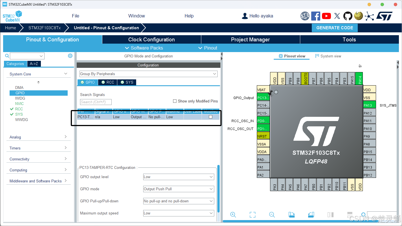Fit the chip to the view with best-fit icon
This screenshot has width=402, height=226.
pos(253,215)
